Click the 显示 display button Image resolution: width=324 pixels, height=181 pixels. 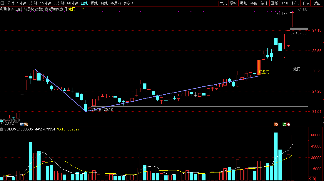point(223,3)
